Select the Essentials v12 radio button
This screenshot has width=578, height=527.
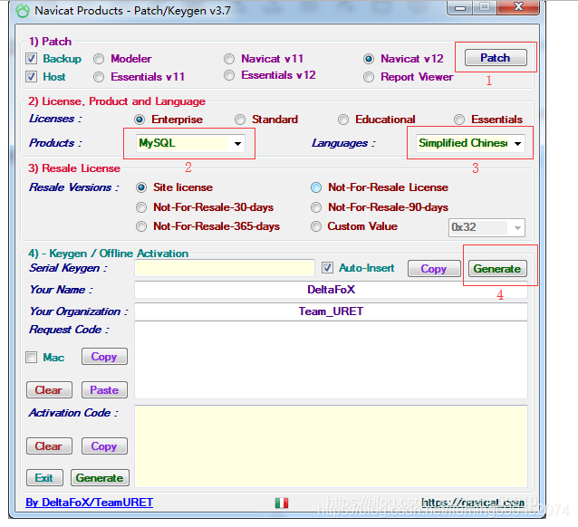pyautogui.click(x=229, y=75)
